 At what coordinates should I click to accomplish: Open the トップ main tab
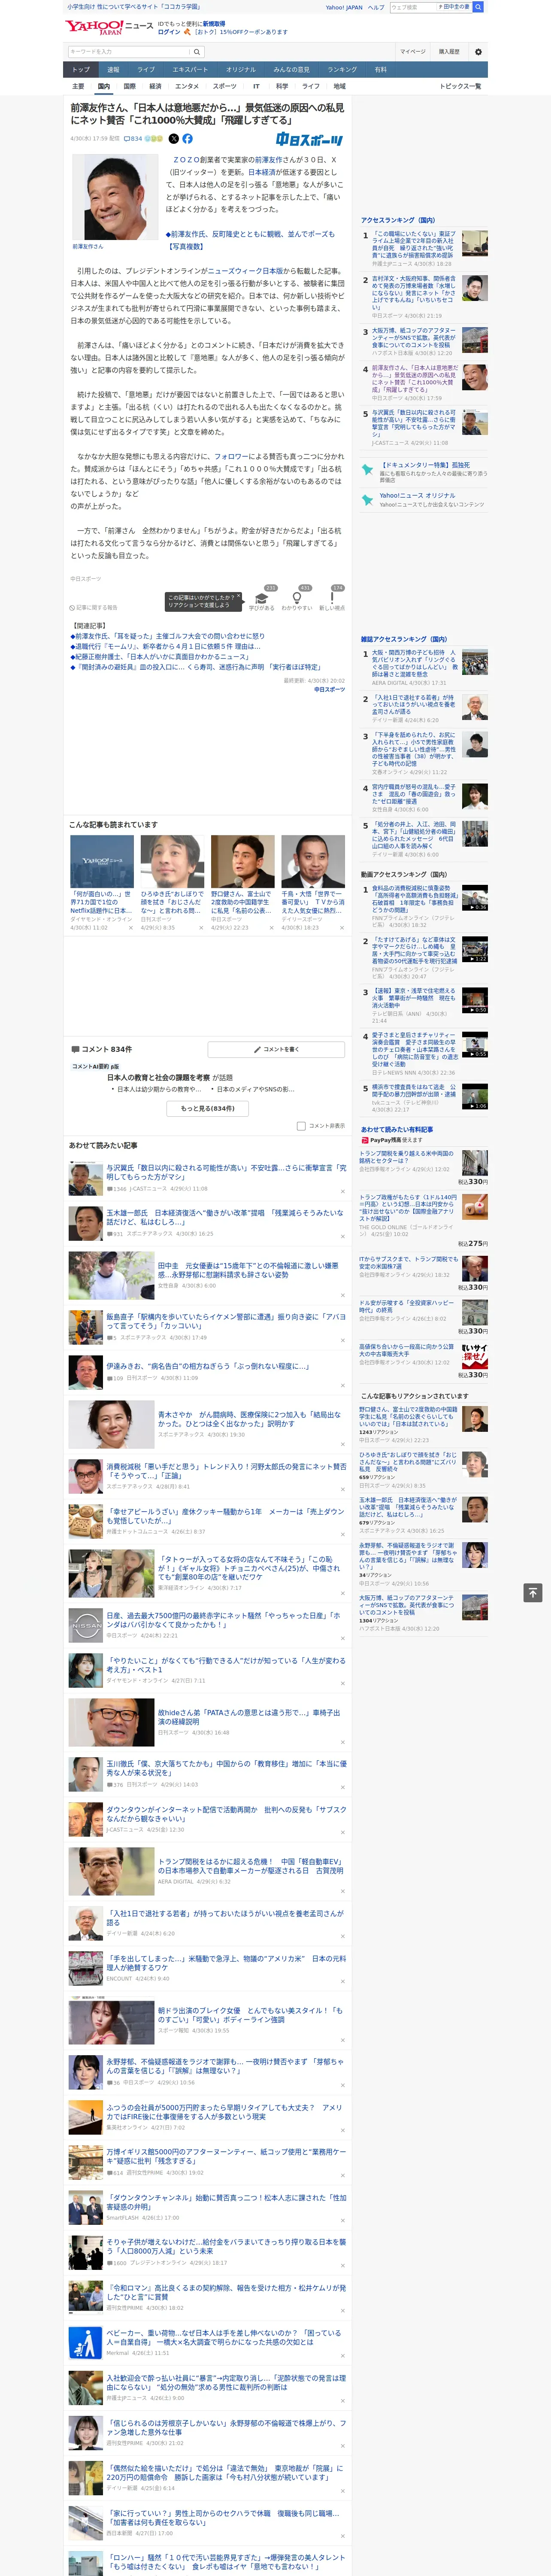tap(81, 70)
